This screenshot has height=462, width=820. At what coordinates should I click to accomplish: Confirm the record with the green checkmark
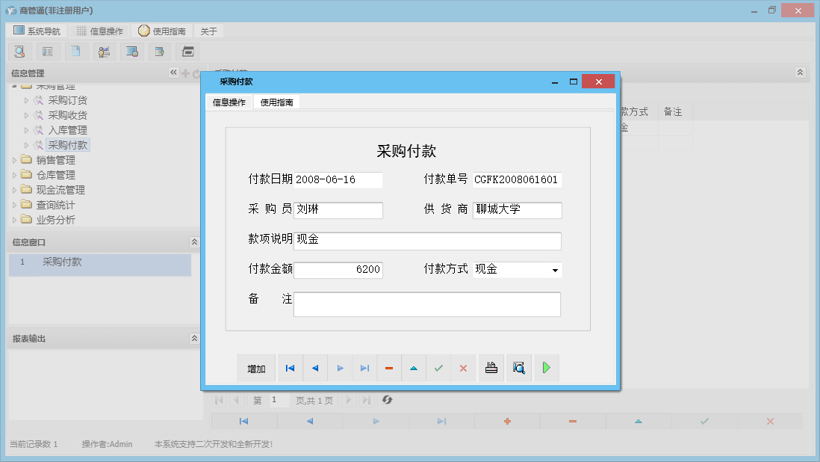pos(438,368)
